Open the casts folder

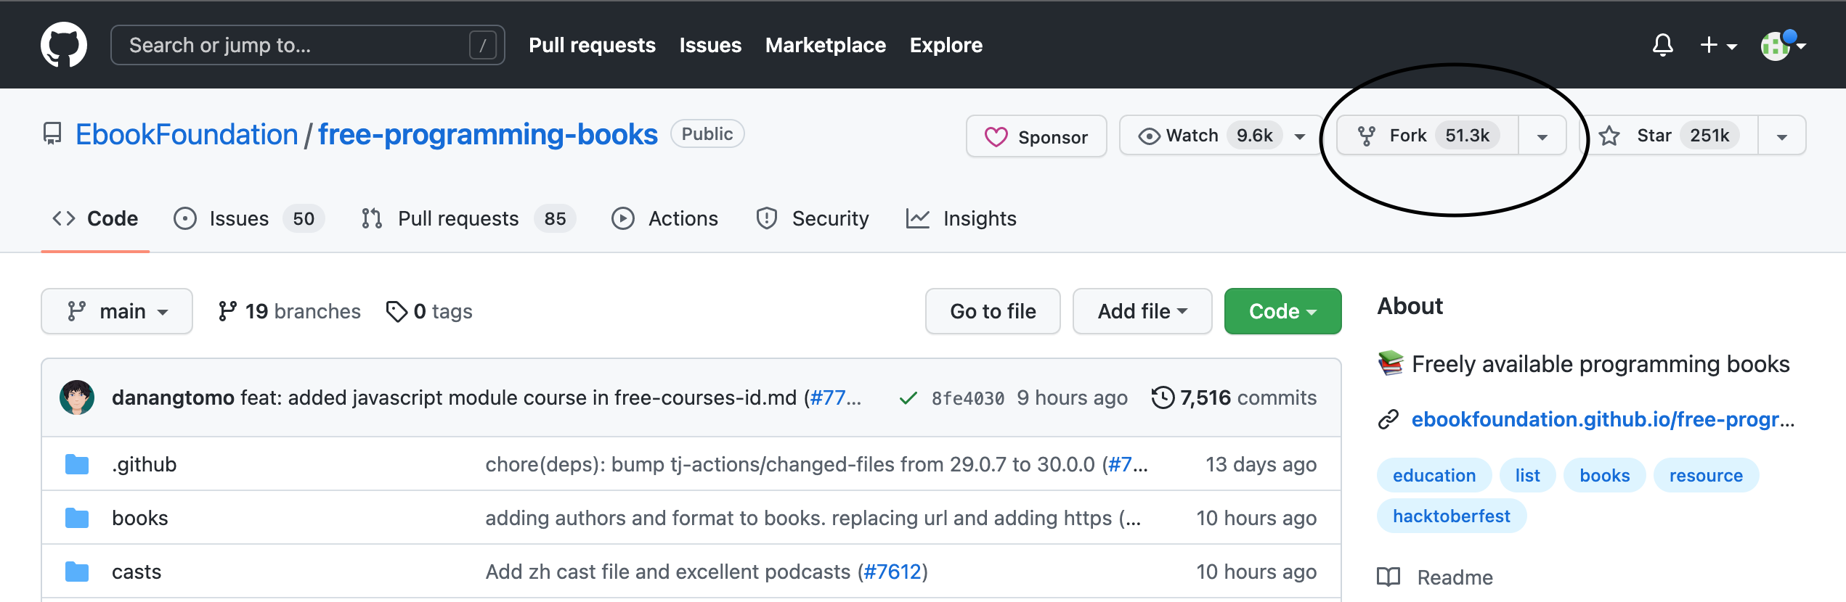click(137, 572)
